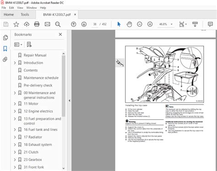Click the bookmarks scrollbar thumb
The image size is (217, 171).
(64, 86)
